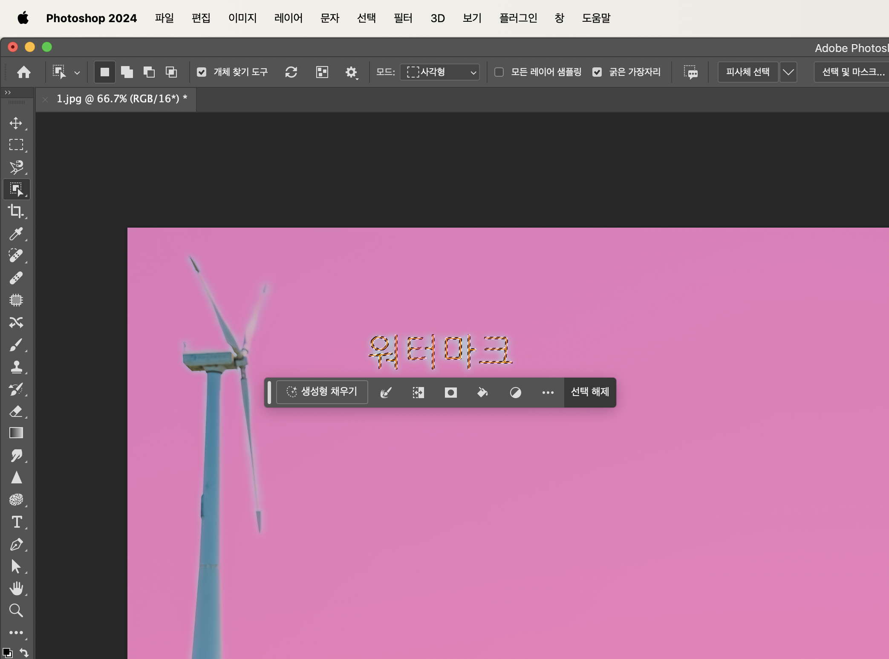This screenshot has width=889, height=659.
Task: Open the 필터 menu
Action: (x=403, y=18)
